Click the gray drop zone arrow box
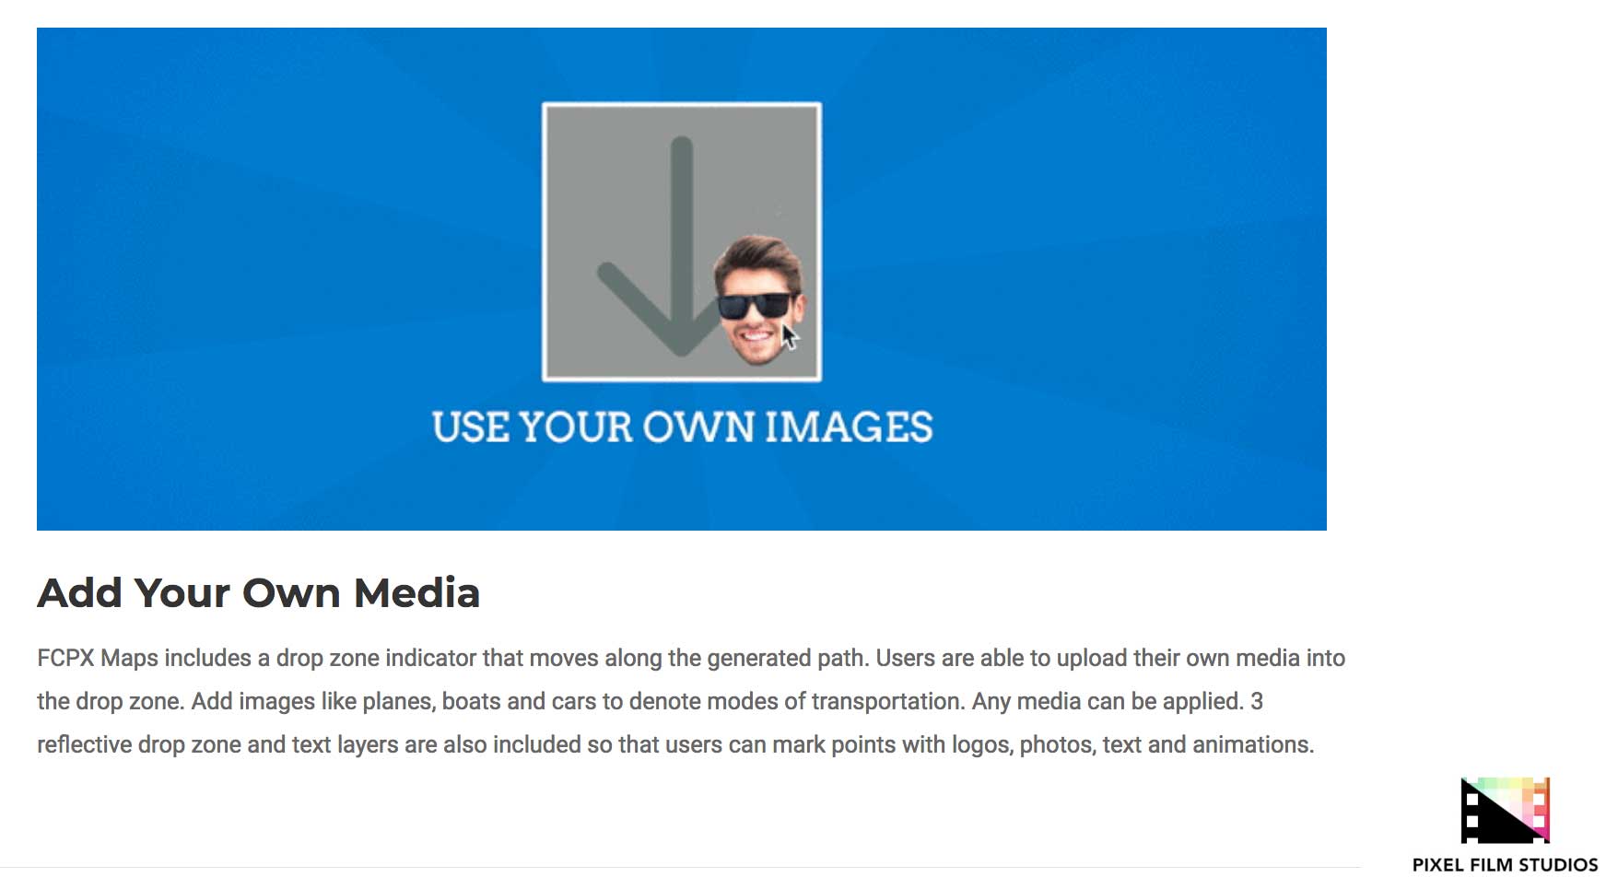1618x877 pixels. coord(682,241)
